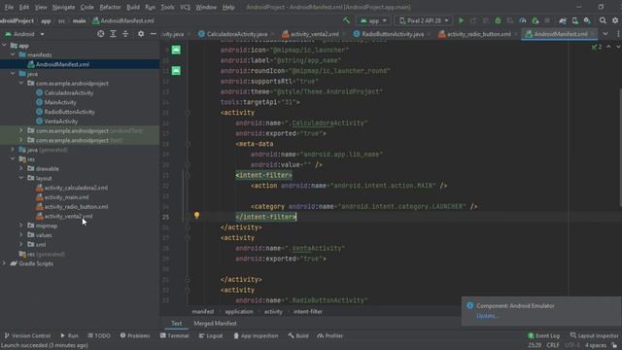
Task: Open the Layout Inspector tool window
Action: point(594,335)
